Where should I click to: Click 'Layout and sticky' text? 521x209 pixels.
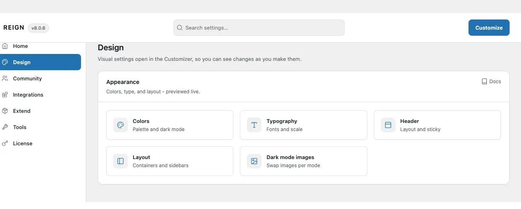pyautogui.click(x=420, y=129)
